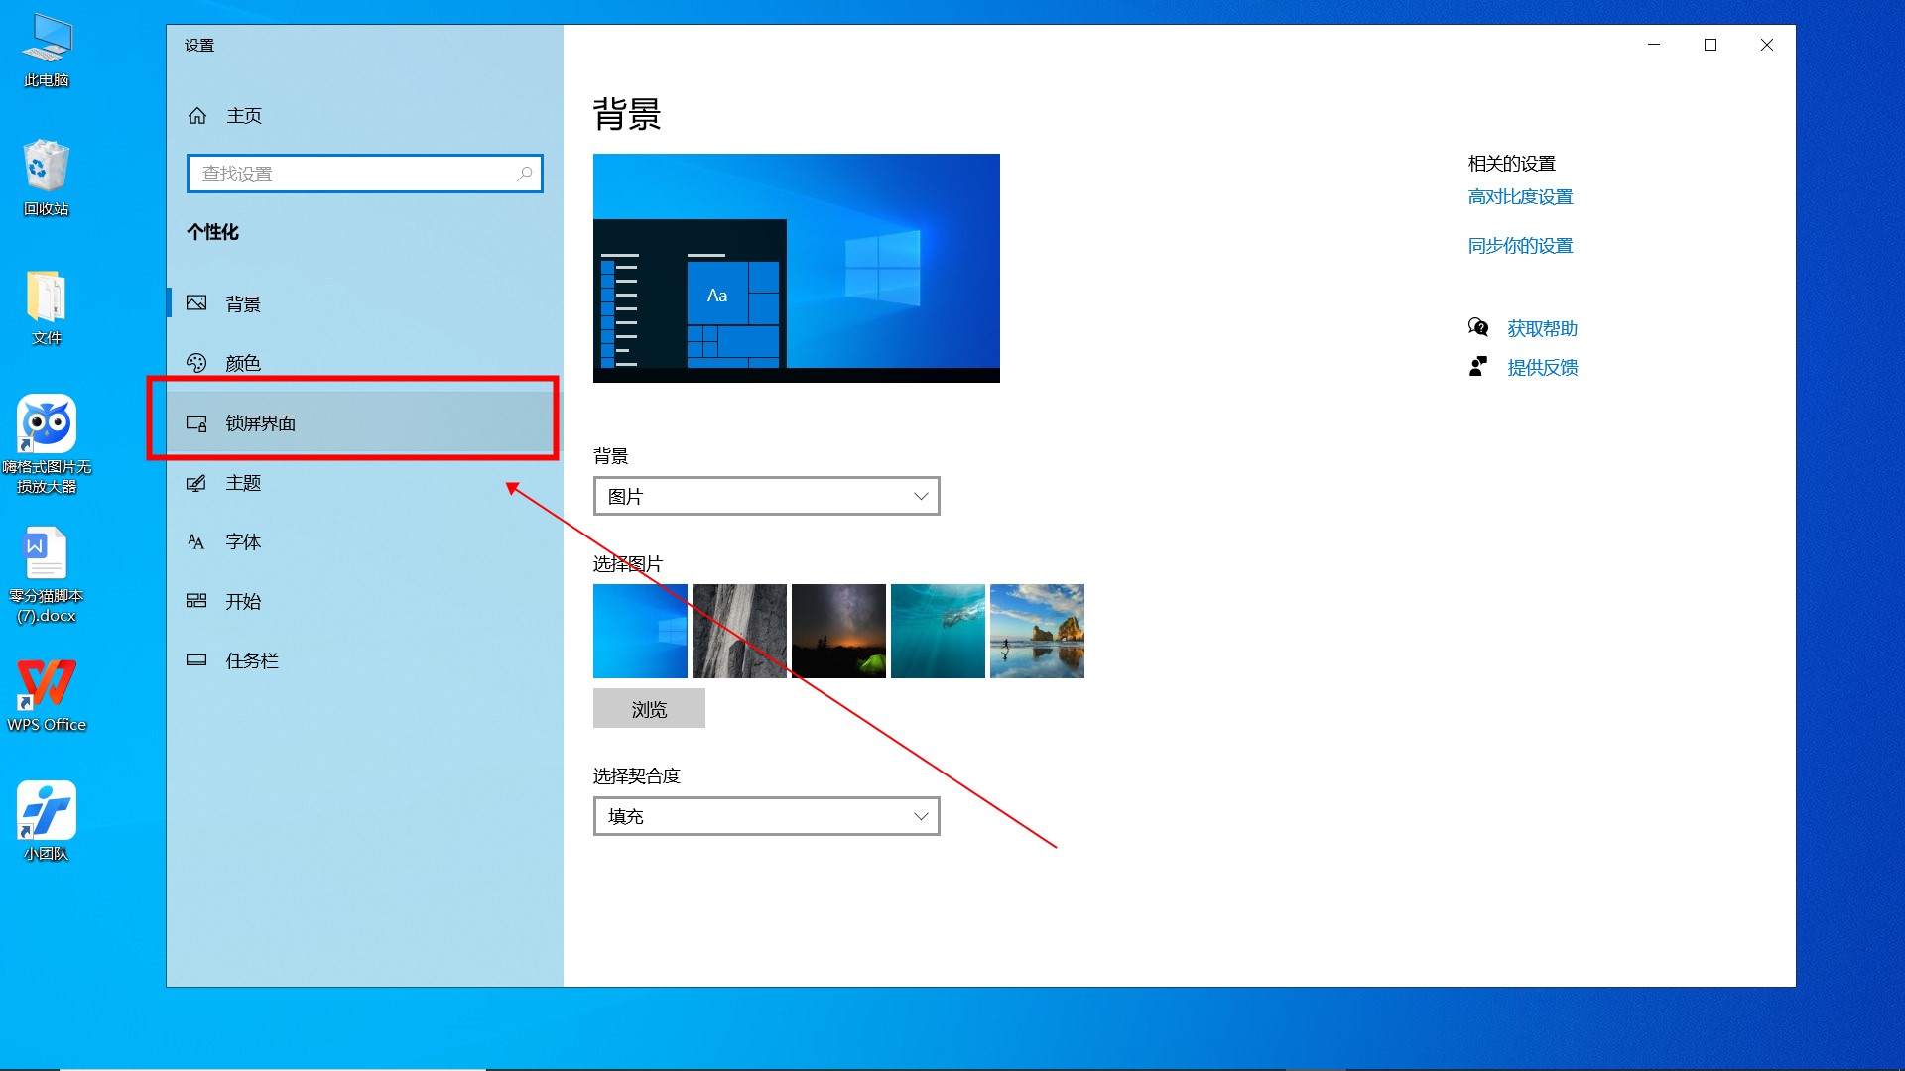Open the 选择契合度 dropdown showing 填充

(766, 816)
